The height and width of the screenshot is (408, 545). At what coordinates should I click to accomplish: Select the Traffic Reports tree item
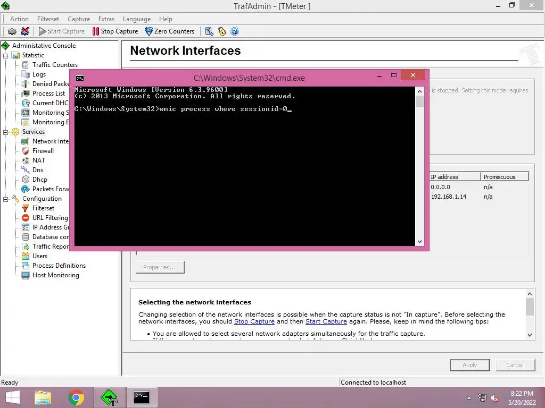(51, 246)
